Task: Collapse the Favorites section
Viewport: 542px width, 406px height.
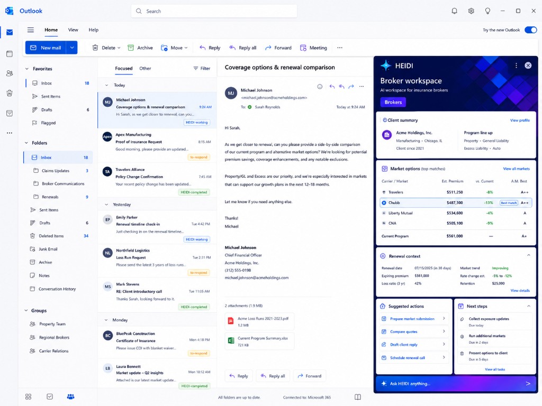Action: pyautogui.click(x=26, y=69)
